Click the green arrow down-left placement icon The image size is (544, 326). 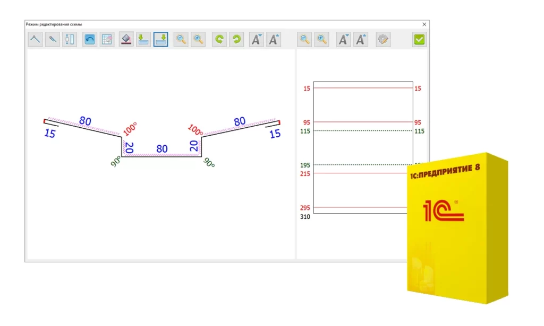coord(143,39)
